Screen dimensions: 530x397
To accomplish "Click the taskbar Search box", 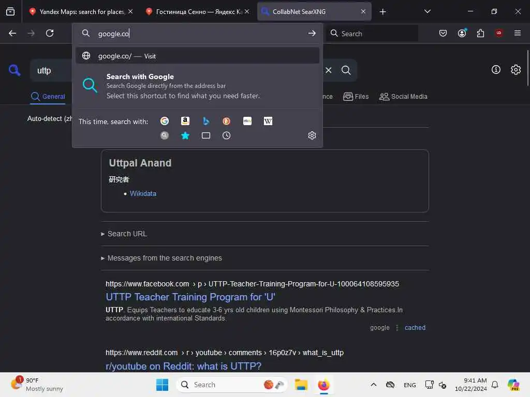I will (232, 385).
